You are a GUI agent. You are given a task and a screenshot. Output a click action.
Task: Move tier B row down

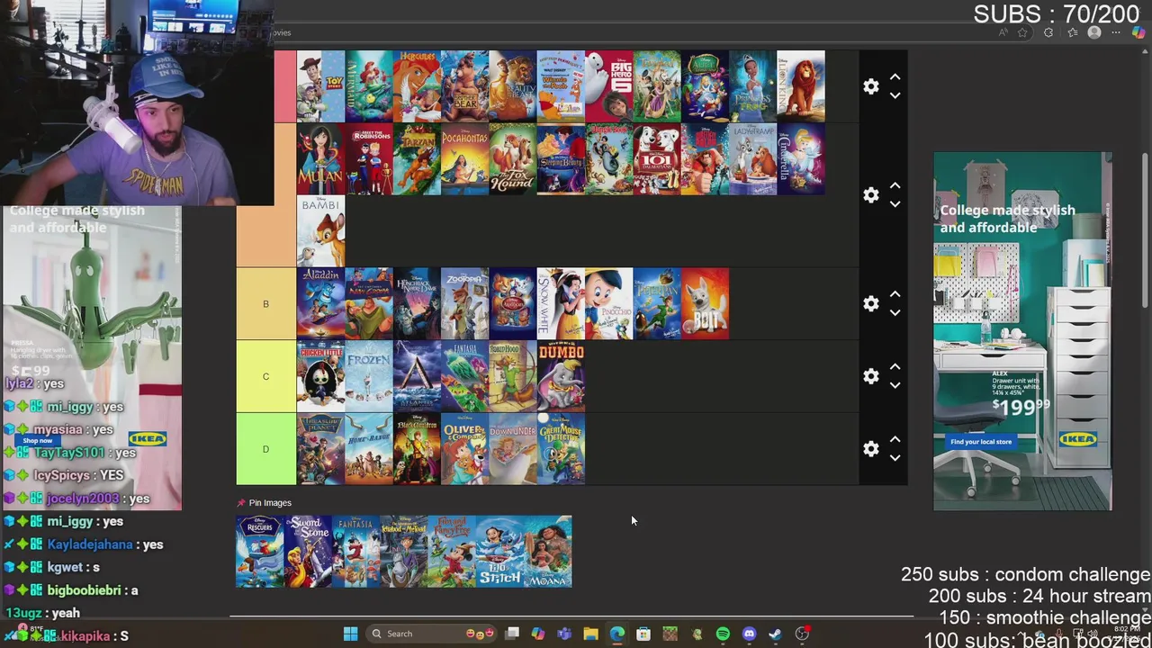pyautogui.click(x=895, y=312)
